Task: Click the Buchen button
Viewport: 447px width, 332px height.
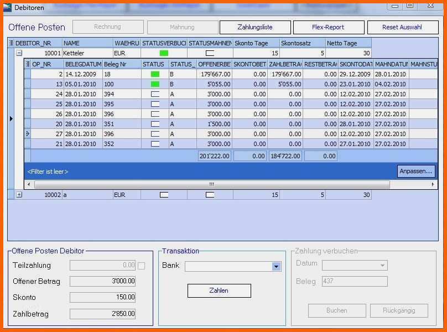Action: [337, 310]
